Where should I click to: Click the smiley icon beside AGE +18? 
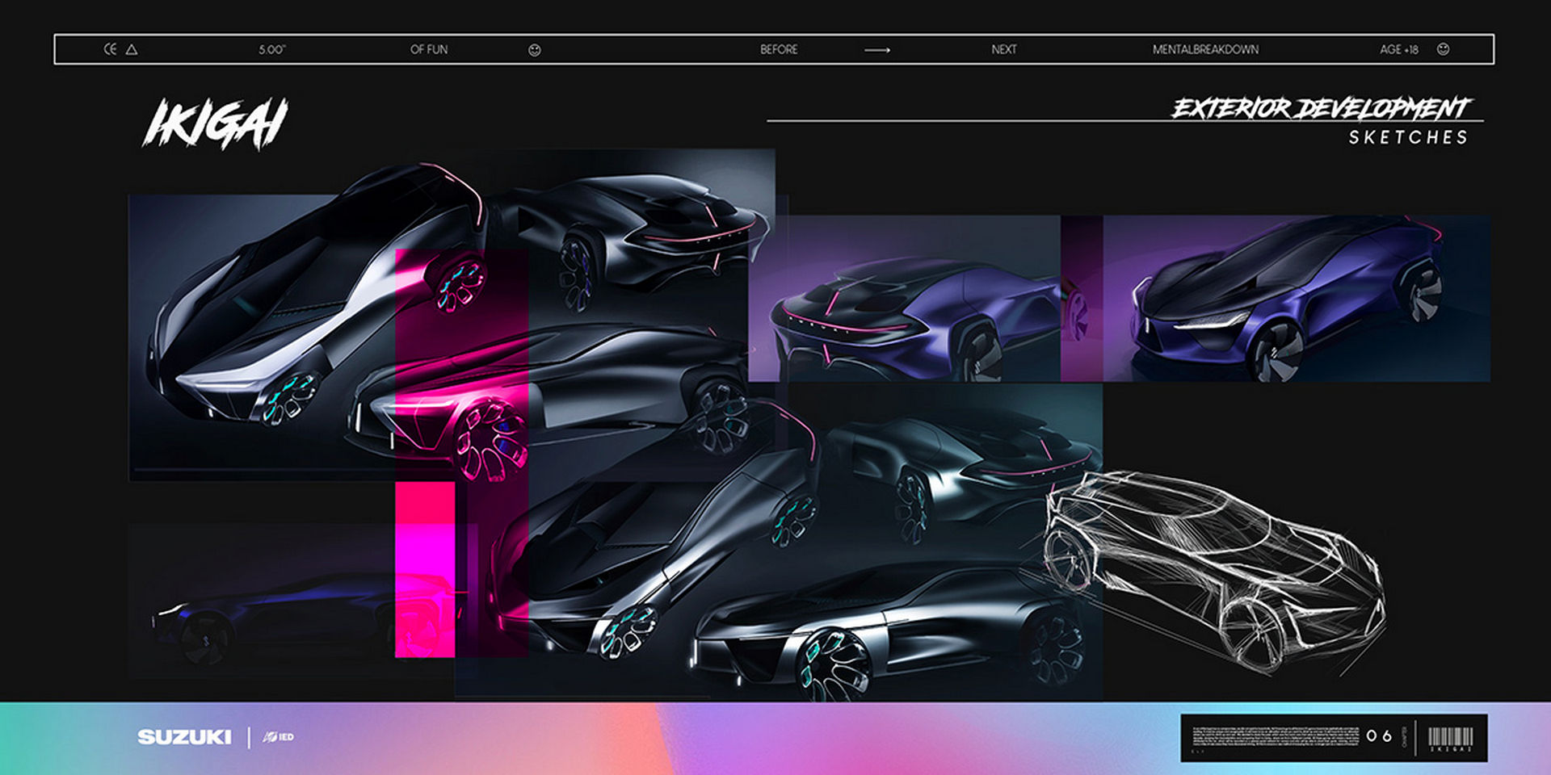(x=1443, y=49)
